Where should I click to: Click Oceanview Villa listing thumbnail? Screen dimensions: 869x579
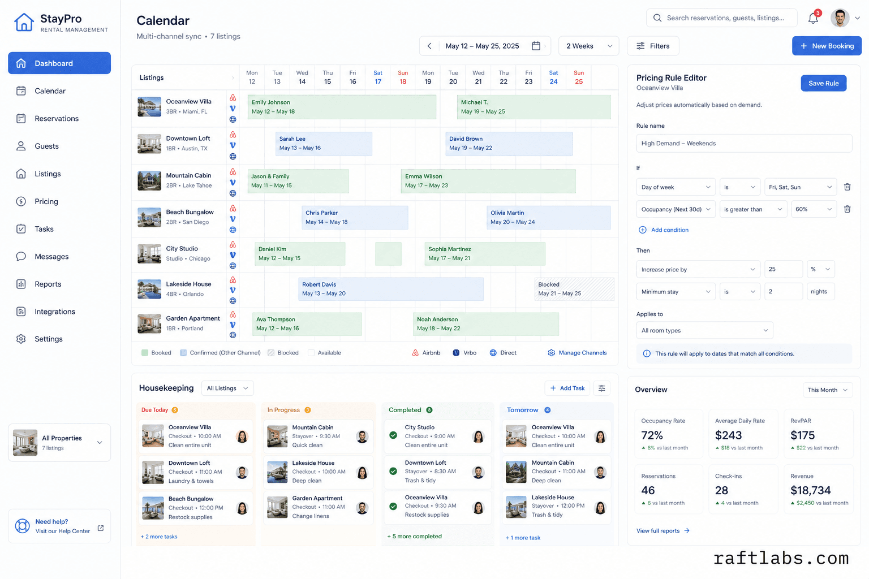tap(149, 107)
